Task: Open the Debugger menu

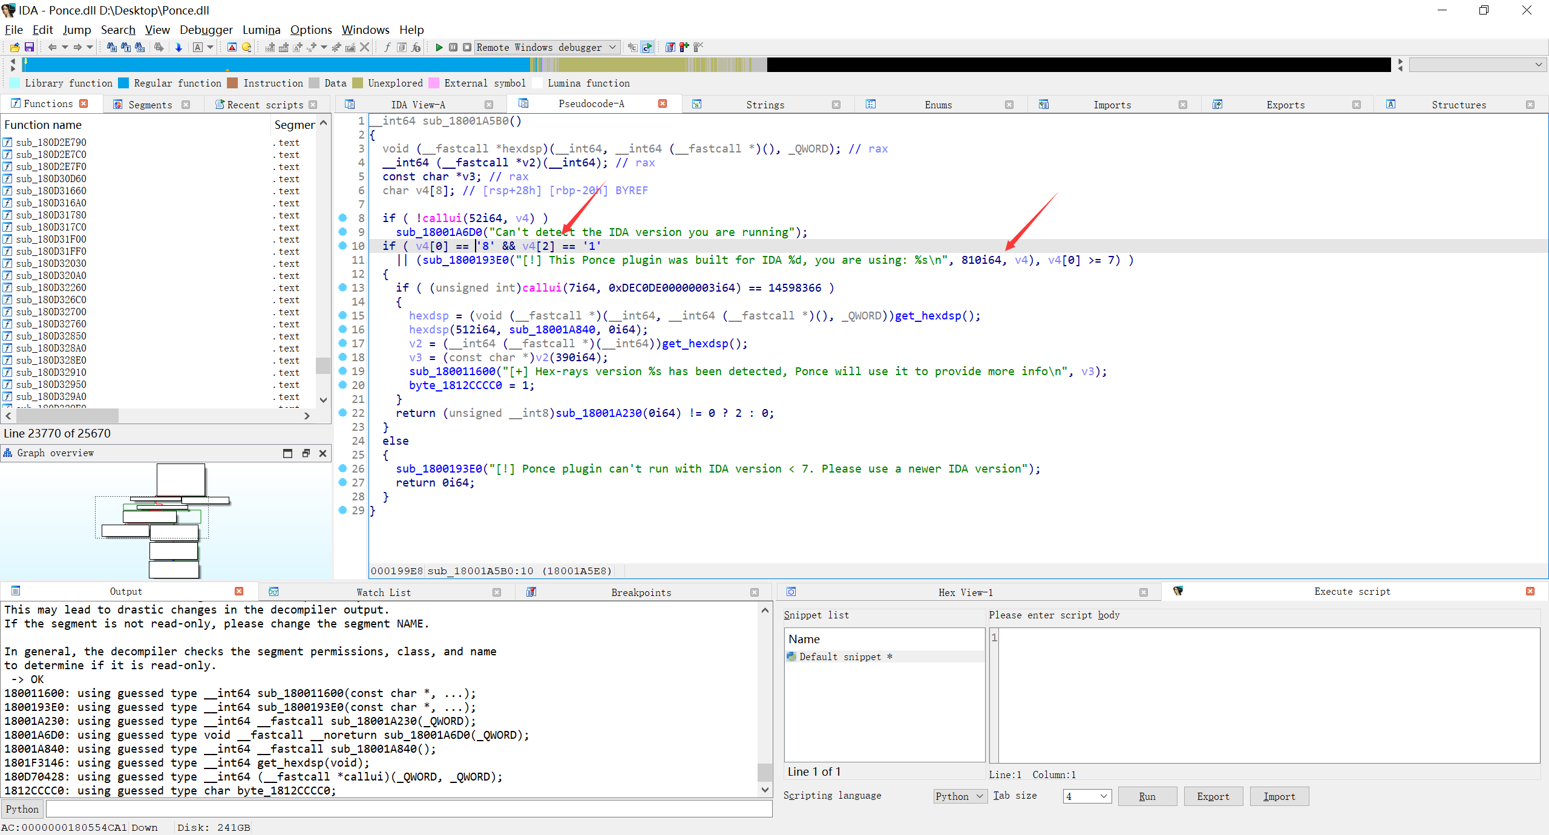Action: point(206,29)
